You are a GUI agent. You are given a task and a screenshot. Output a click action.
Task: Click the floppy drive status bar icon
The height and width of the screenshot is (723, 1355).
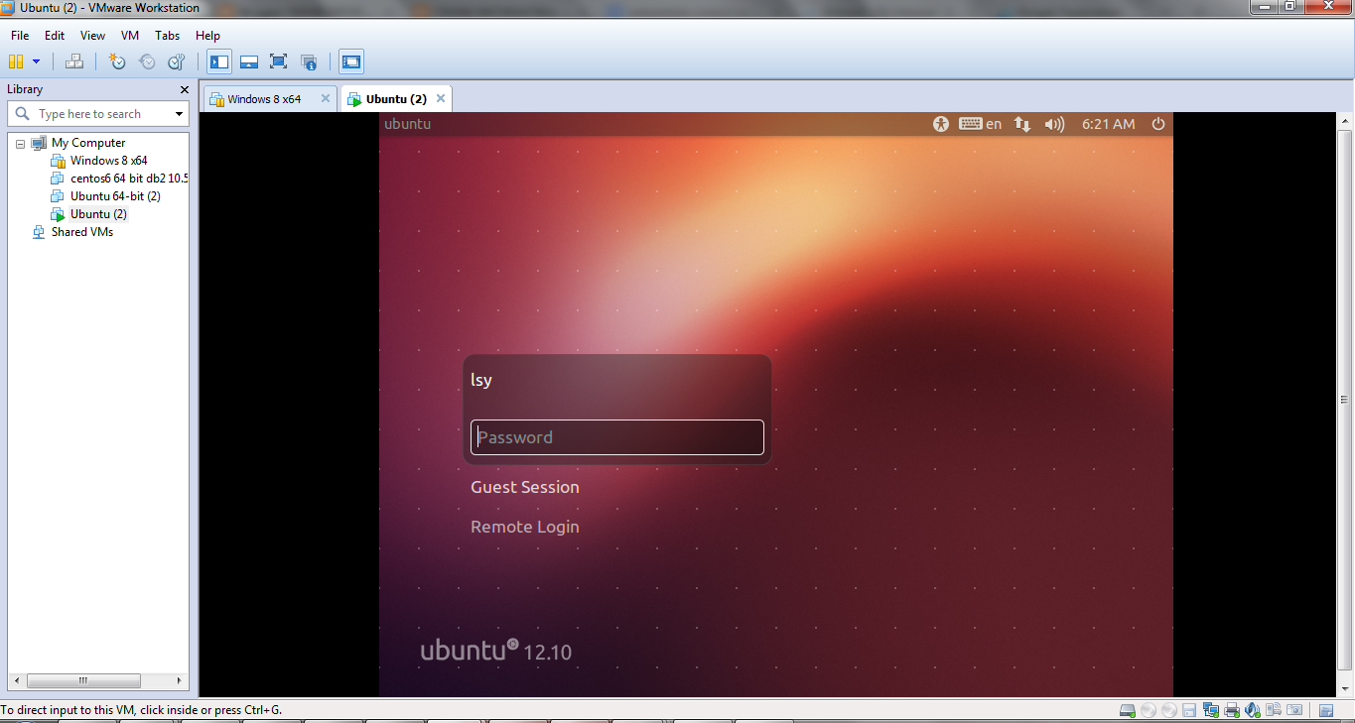pyautogui.click(x=1189, y=710)
